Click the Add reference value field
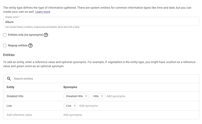The width and height of the screenshot is (202, 124). [x=19, y=115]
